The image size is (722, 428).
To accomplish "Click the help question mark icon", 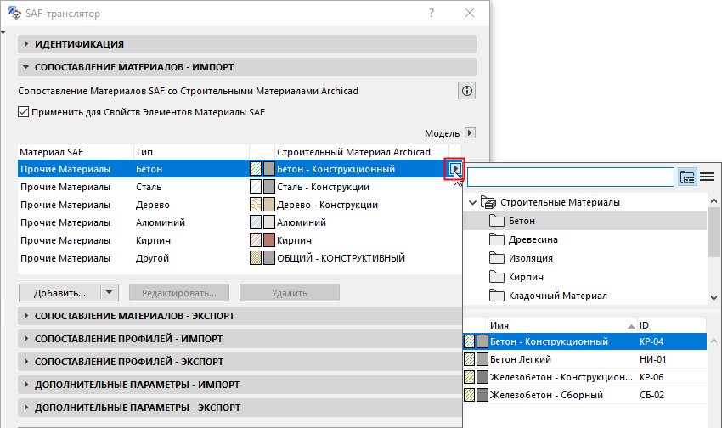I will coord(432,13).
